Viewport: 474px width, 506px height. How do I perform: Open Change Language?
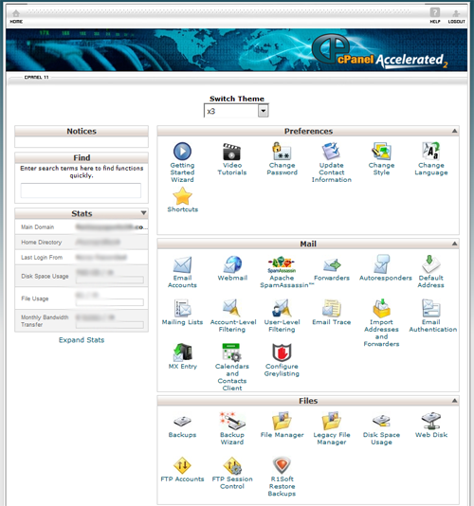(431, 159)
